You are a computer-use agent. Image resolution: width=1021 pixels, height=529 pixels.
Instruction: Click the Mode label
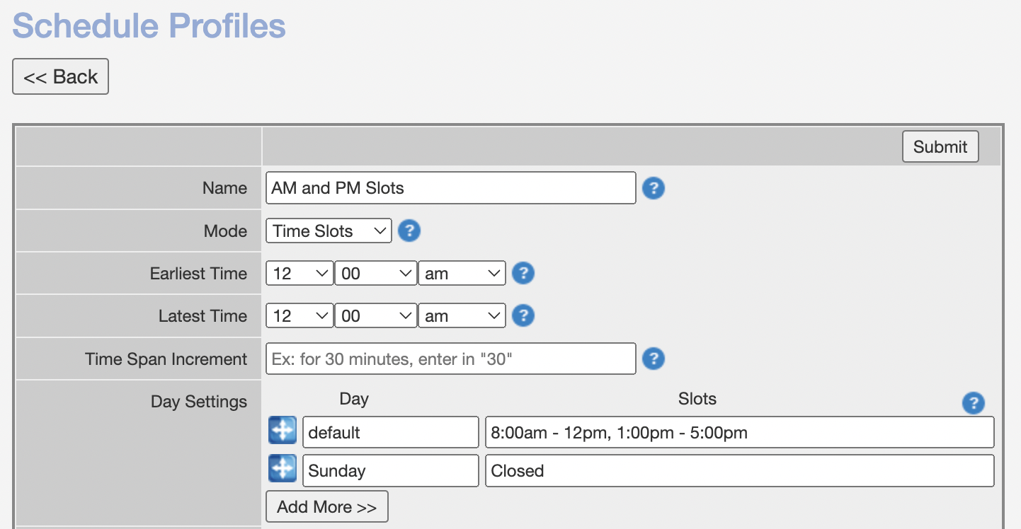(225, 231)
